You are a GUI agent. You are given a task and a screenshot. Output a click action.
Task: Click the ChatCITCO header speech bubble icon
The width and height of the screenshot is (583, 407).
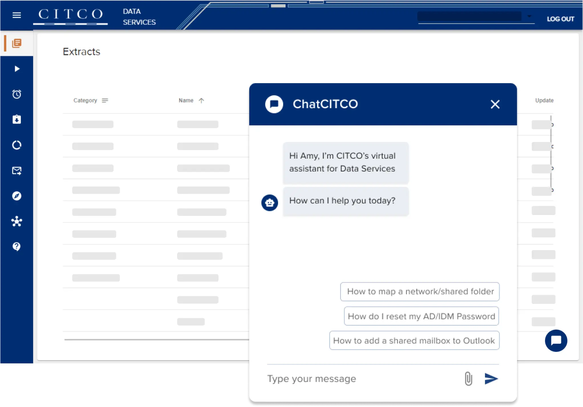pyautogui.click(x=274, y=104)
